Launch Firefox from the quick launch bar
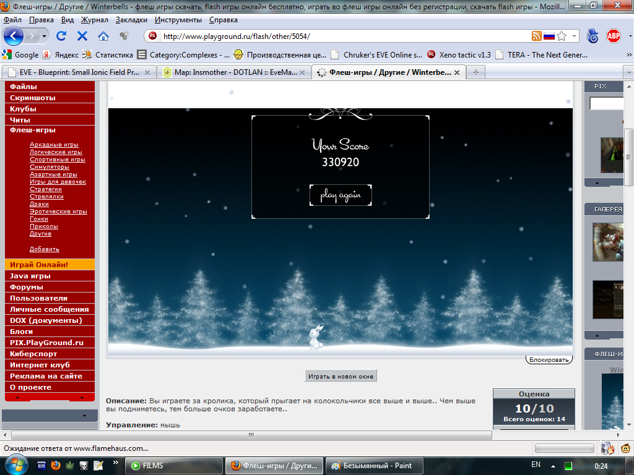This screenshot has width=634, height=475. (x=55, y=466)
